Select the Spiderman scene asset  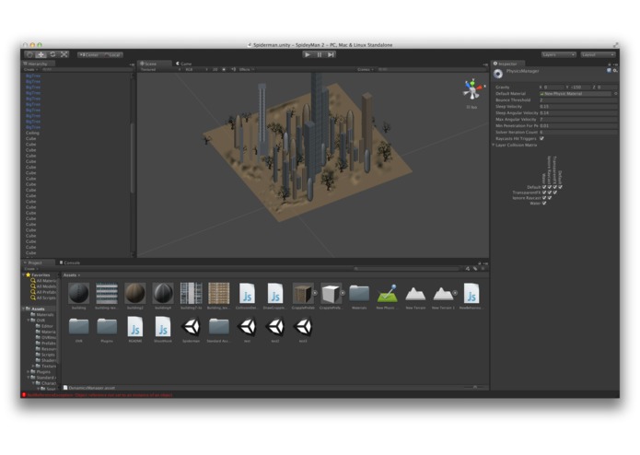point(191,329)
